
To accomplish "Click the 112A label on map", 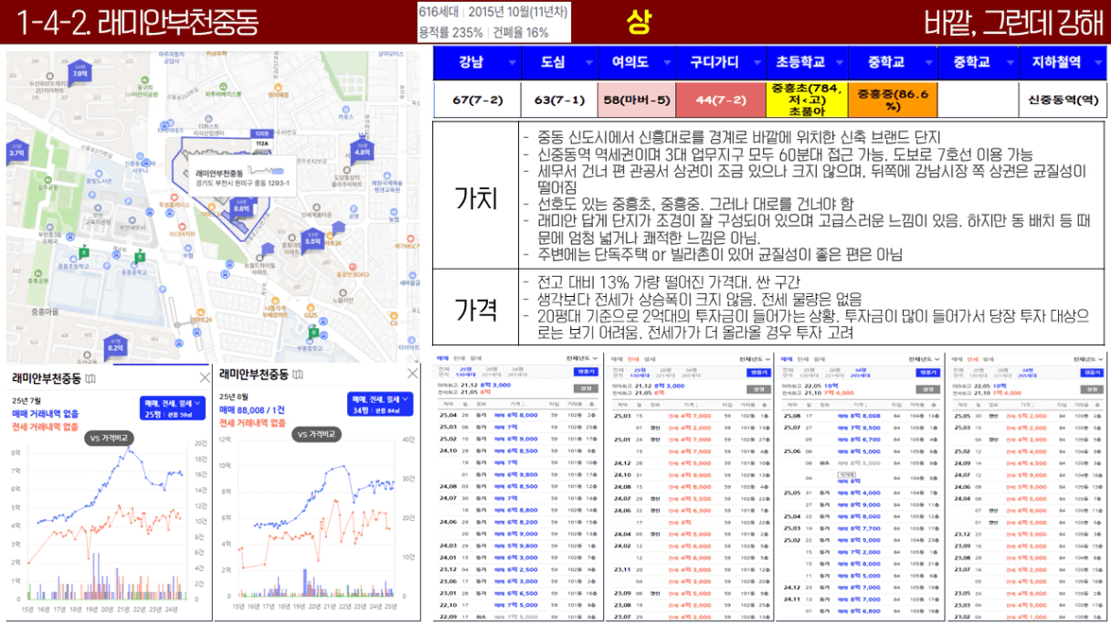I will [261, 143].
